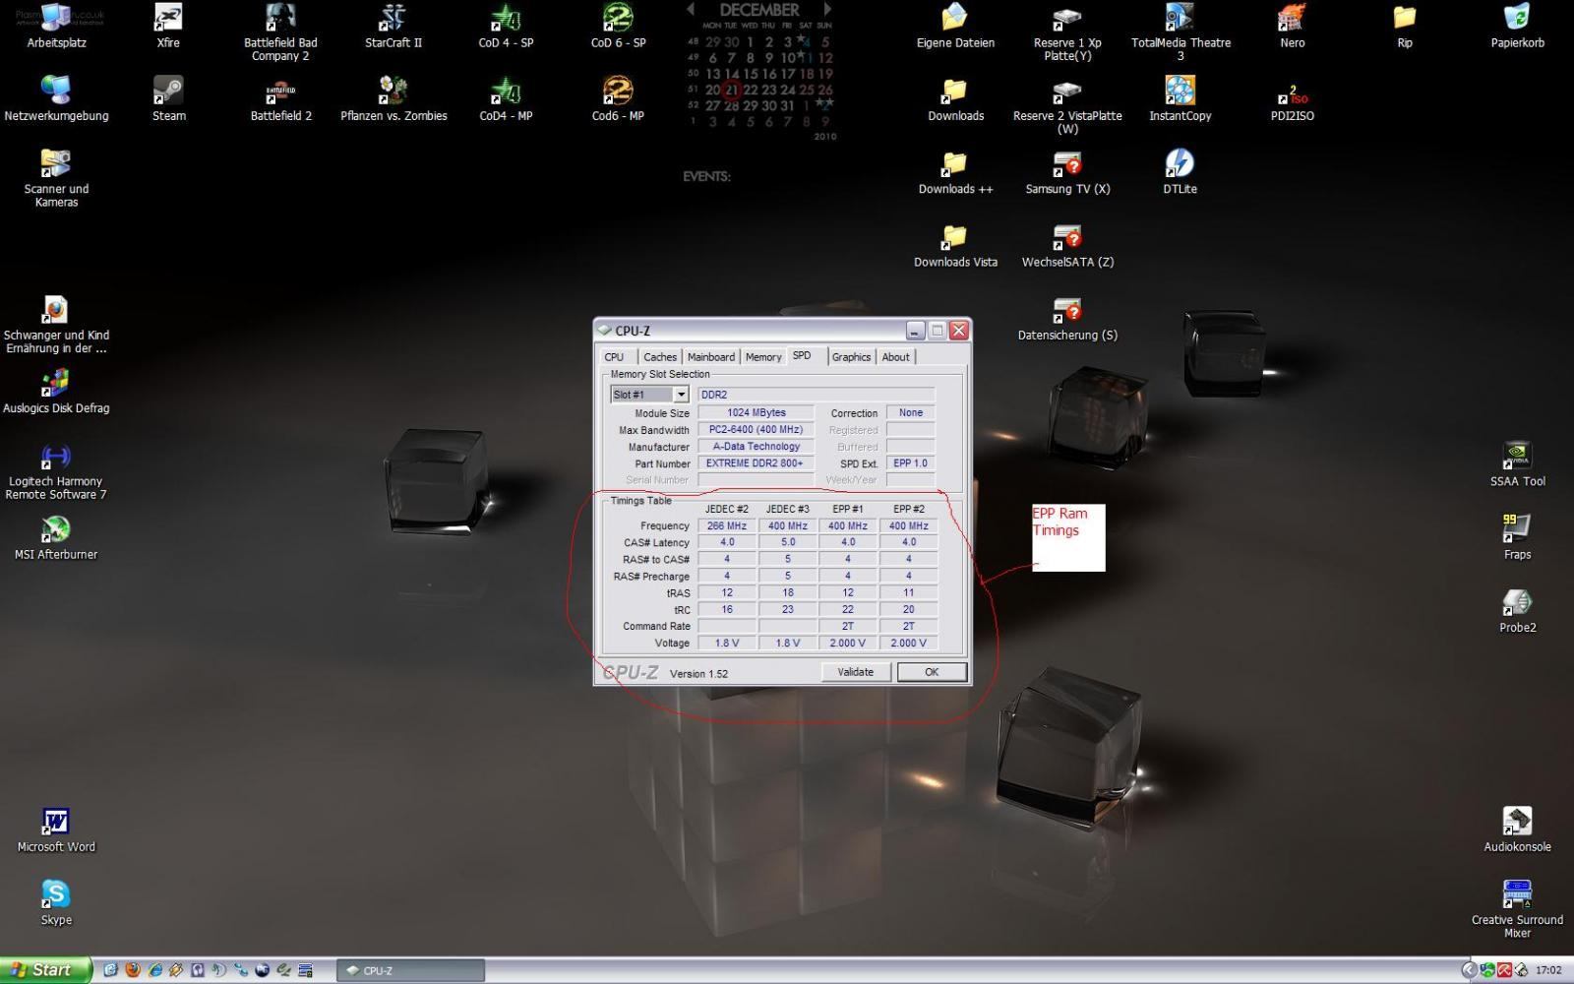Minimize the CPU-Z window
Image resolution: width=1574 pixels, height=984 pixels.
click(916, 331)
